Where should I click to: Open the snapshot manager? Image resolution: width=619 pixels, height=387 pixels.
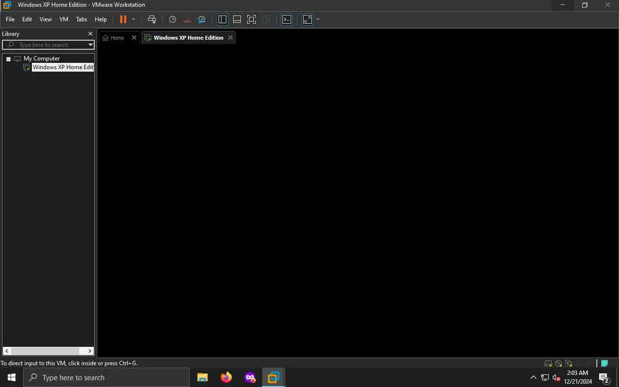point(202,19)
